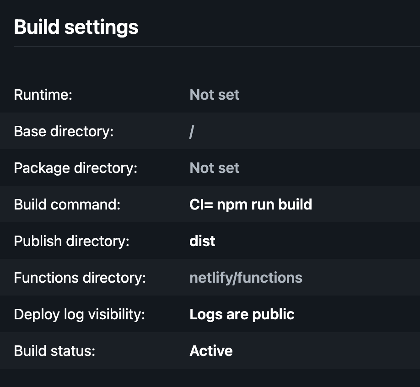Select the Logs are public value
420x387 pixels.
(242, 314)
